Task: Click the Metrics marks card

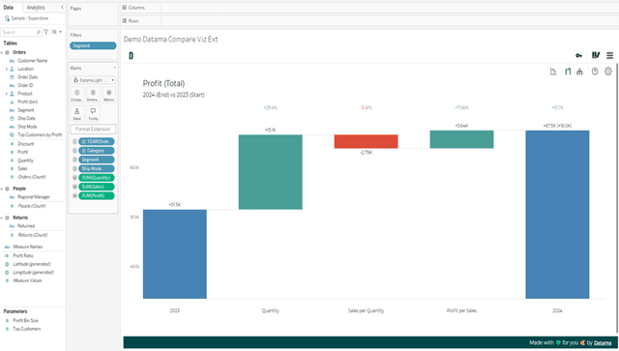Action: pos(109,95)
